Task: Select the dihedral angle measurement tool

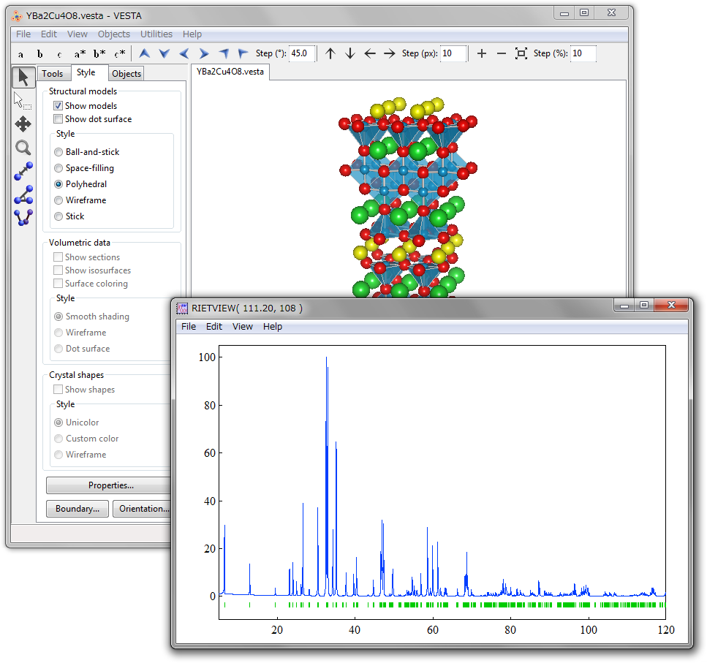Action: point(23,217)
